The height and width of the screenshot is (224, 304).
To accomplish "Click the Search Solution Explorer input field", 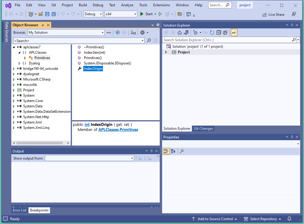I will tap(227, 40).
